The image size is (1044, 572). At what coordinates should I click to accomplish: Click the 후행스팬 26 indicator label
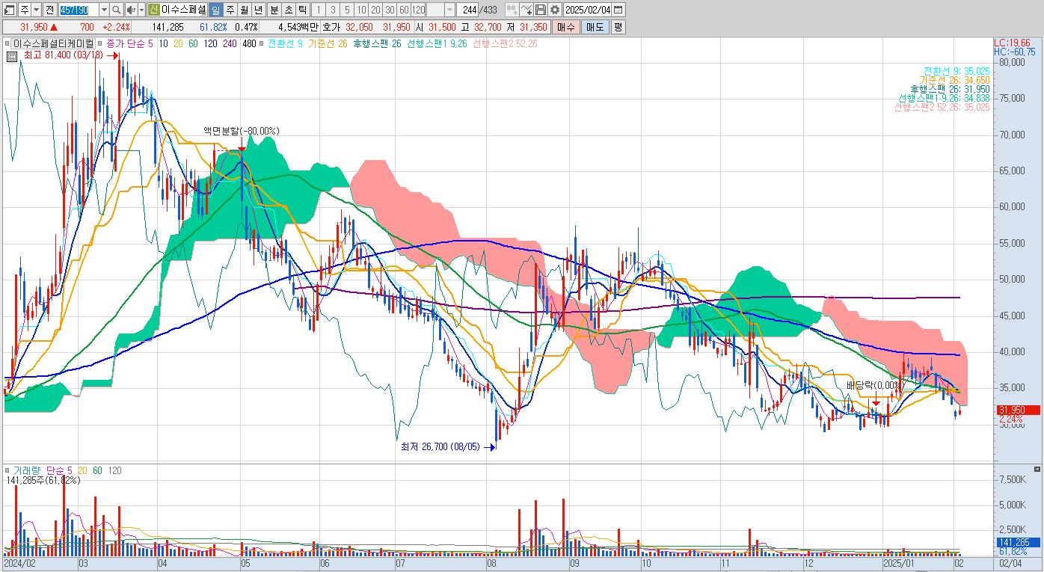[377, 43]
